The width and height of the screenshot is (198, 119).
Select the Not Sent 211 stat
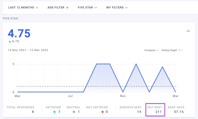155,110
